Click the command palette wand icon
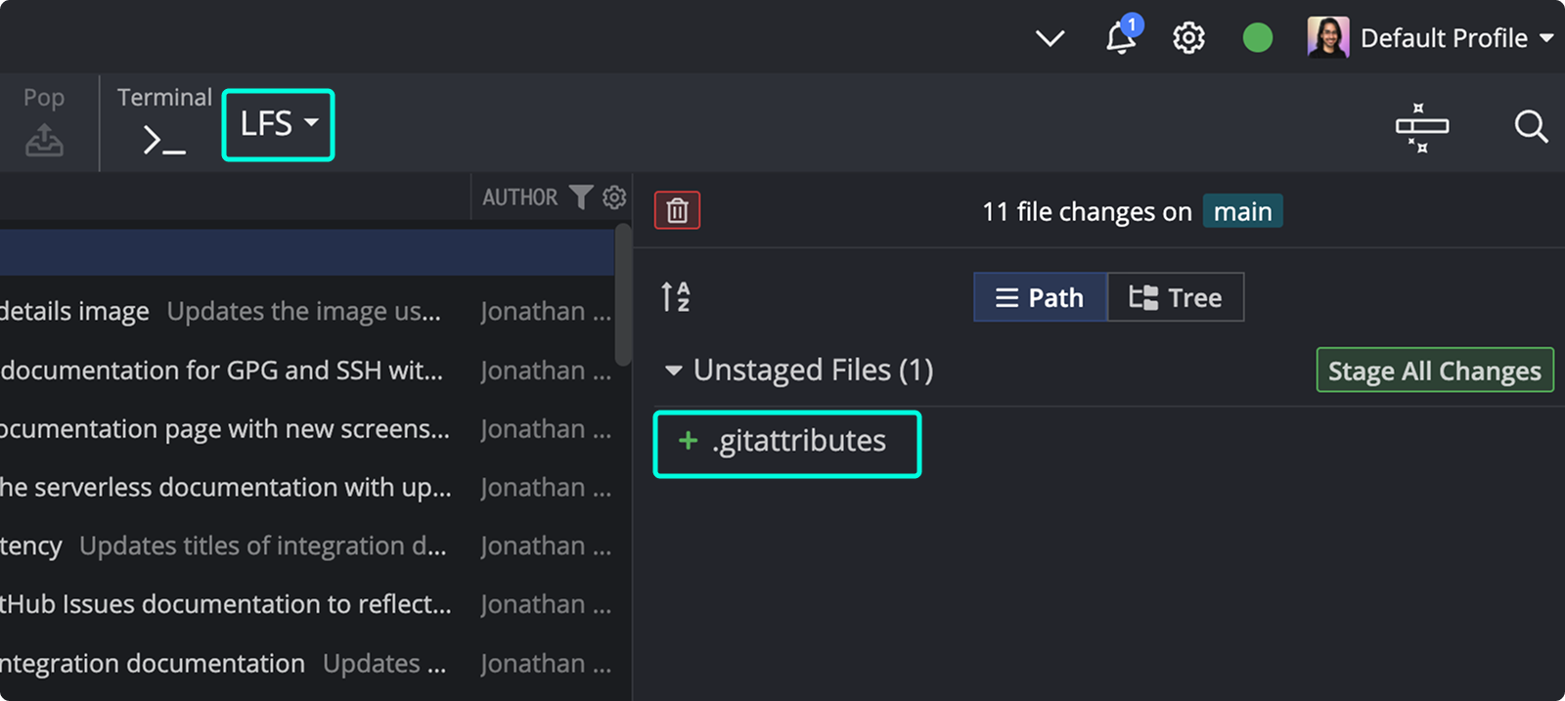This screenshot has height=701, width=1565. 1421,127
